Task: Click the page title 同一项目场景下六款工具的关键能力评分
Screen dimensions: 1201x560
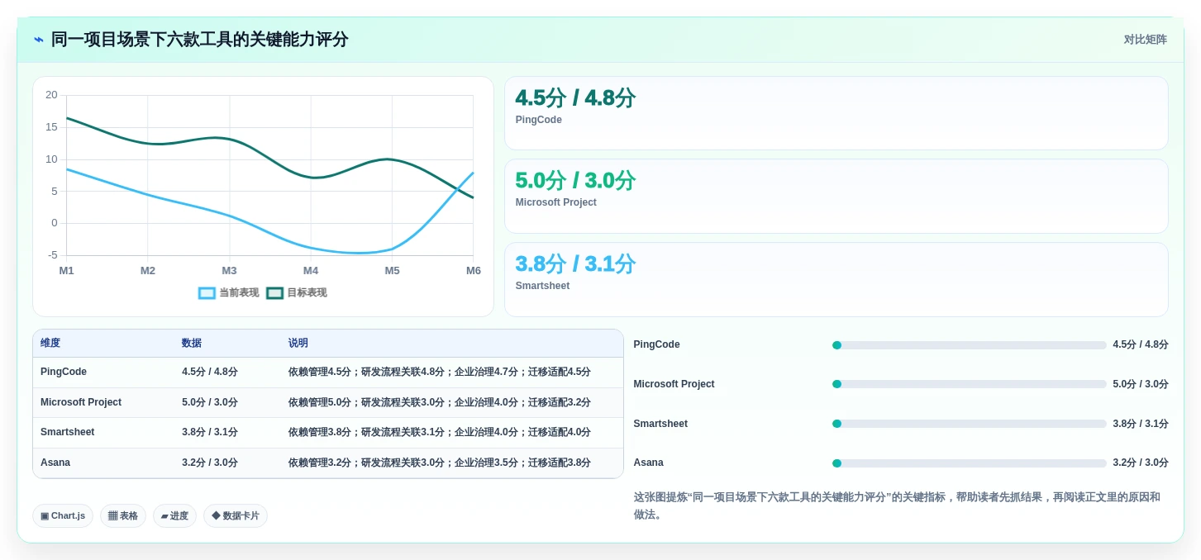Action: [200, 40]
